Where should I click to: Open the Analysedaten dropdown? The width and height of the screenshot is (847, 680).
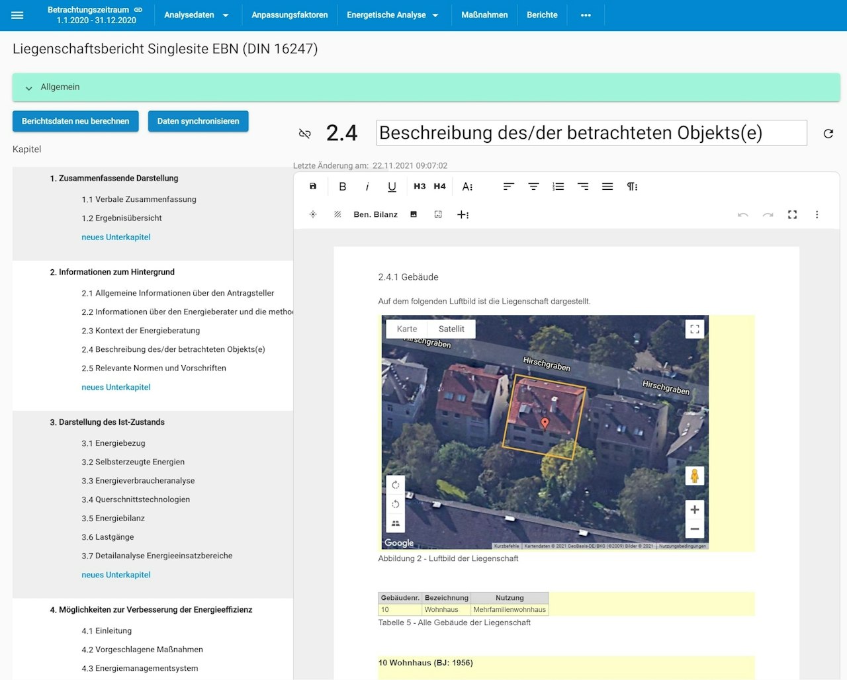(x=196, y=15)
